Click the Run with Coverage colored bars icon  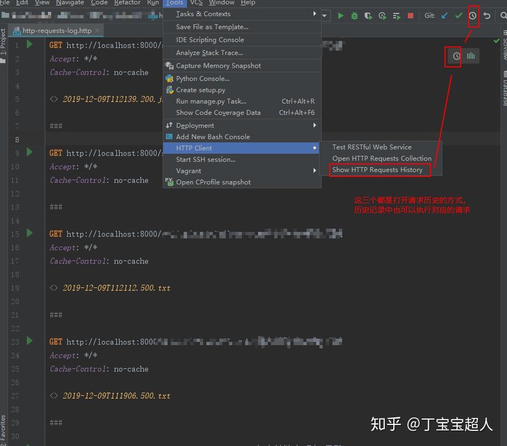[368, 16]
